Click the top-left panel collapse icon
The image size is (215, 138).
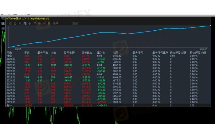3,18
